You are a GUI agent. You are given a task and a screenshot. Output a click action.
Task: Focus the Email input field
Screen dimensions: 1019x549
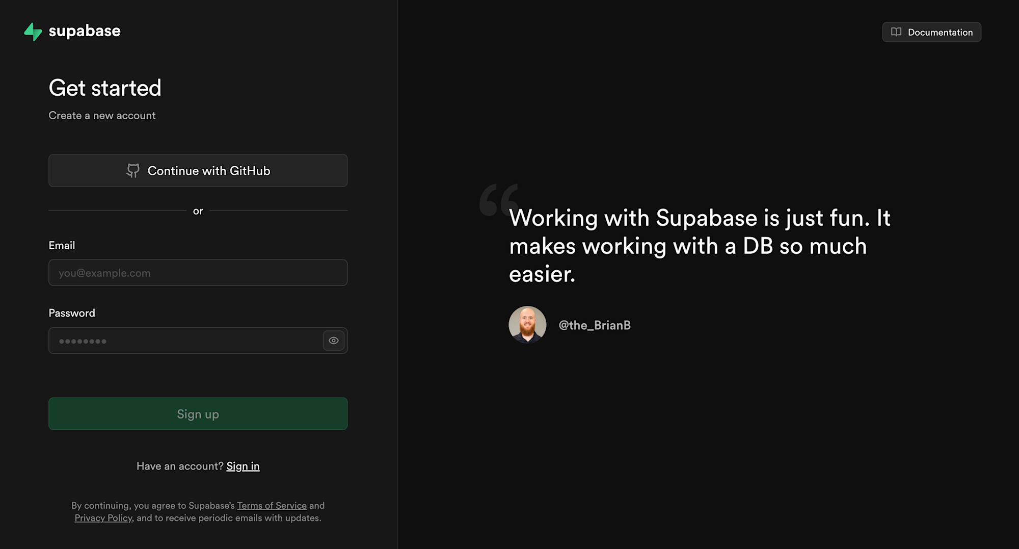click(x=198, y=273)
